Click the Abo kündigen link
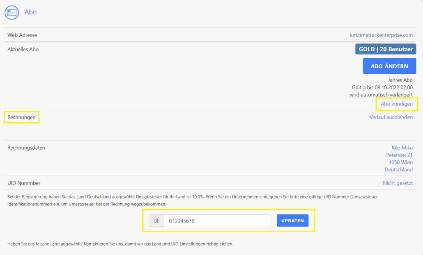The image size is (423, 255). [x=397, y=104]
